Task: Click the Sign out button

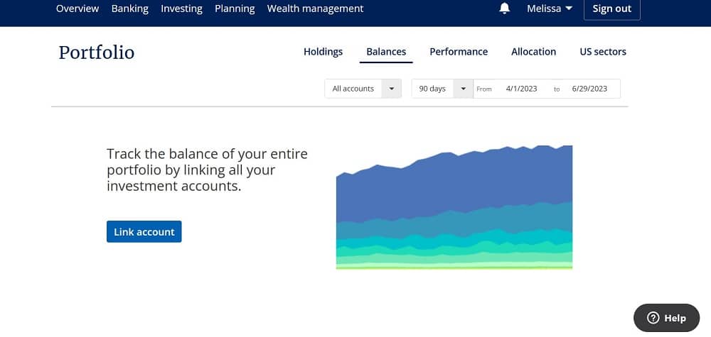Action: tap(611, 9)
